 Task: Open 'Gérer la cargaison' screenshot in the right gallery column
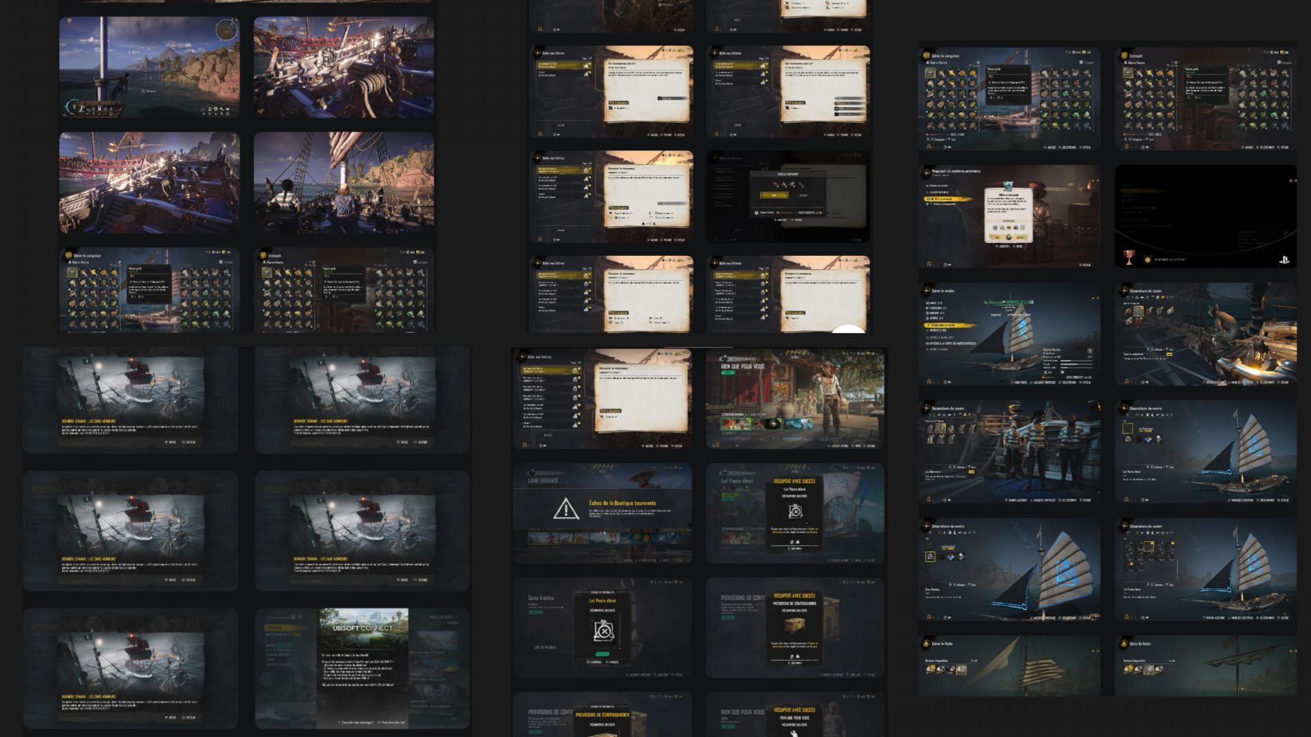coord(1009,99)
